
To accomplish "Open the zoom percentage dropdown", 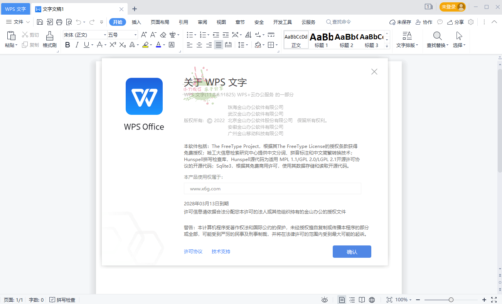I will click(402, 299).
